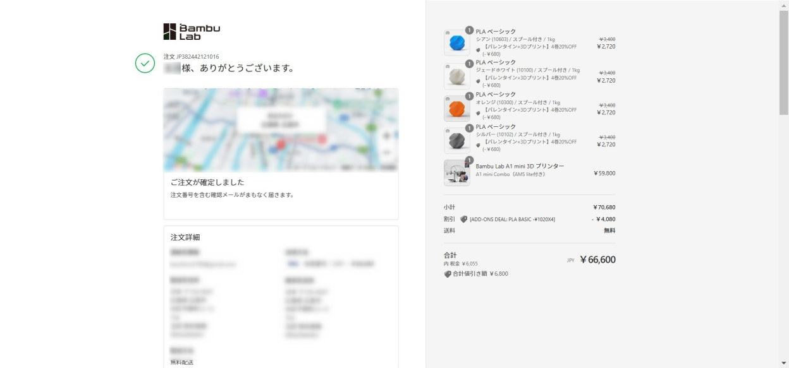Click the tag icon beside ADD-ONS DEAL

coord(464,219)
